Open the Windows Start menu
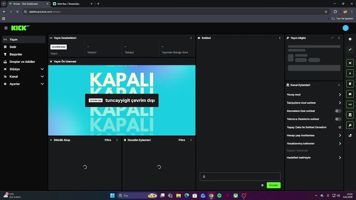Image resolution: width=356 pixels, height=200 pixels. (112, 196)
